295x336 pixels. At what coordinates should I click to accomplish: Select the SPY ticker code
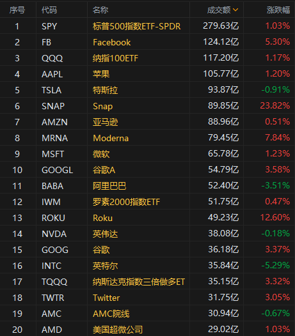49,26
